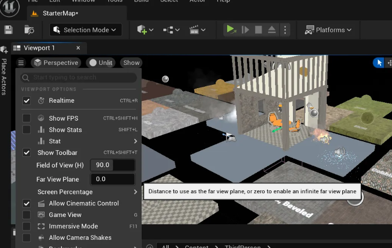
Task: Click the Allow Camera Shakes camera icon
Action: (41, 237)
